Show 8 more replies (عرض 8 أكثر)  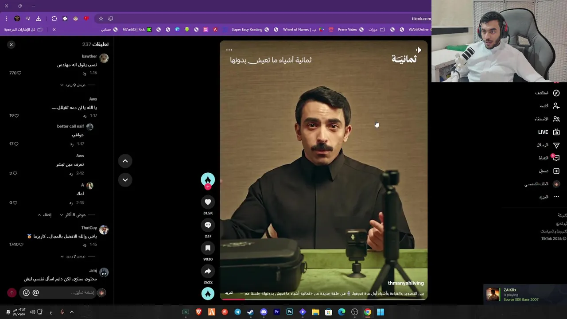tap(74, 215)
